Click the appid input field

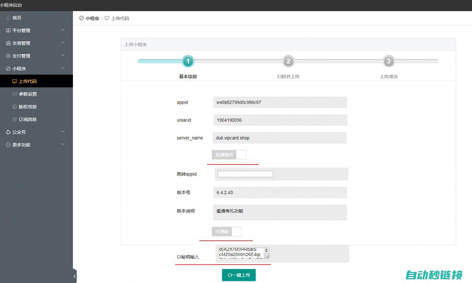tap(280, 102)
